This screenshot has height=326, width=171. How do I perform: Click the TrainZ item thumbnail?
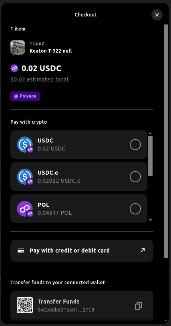pyautogui.click(x=18, y=47)
